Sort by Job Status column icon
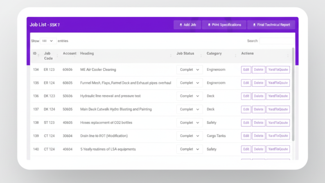This screenshot has width=325, height=183. pyautogui.click(x=201, y=55)
